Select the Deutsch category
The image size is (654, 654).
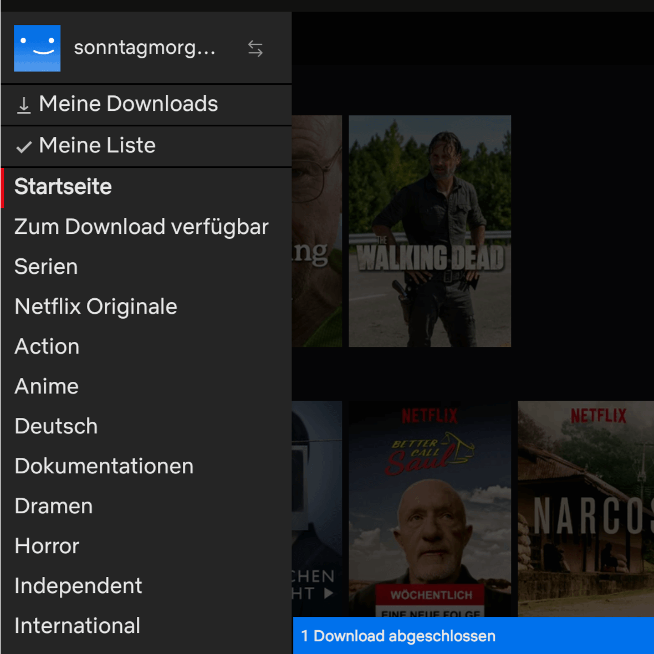(146, 426)
